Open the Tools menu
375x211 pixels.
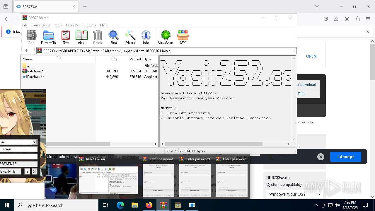tap(58, 25)
